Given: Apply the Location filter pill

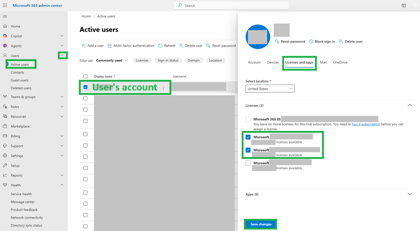Looking at the screenshot, I should pos(216,60).
